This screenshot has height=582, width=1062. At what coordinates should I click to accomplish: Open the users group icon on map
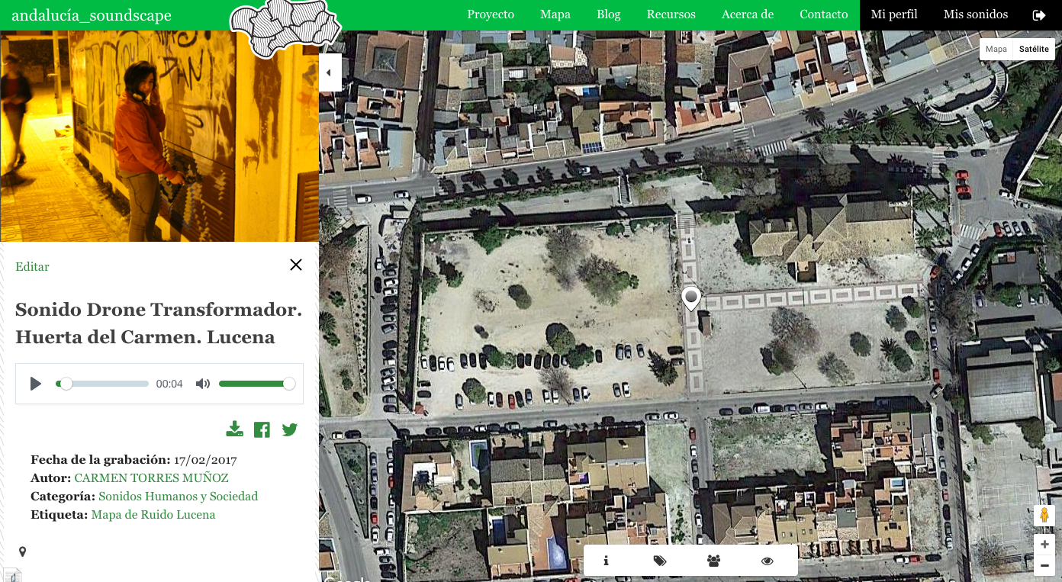713,561
